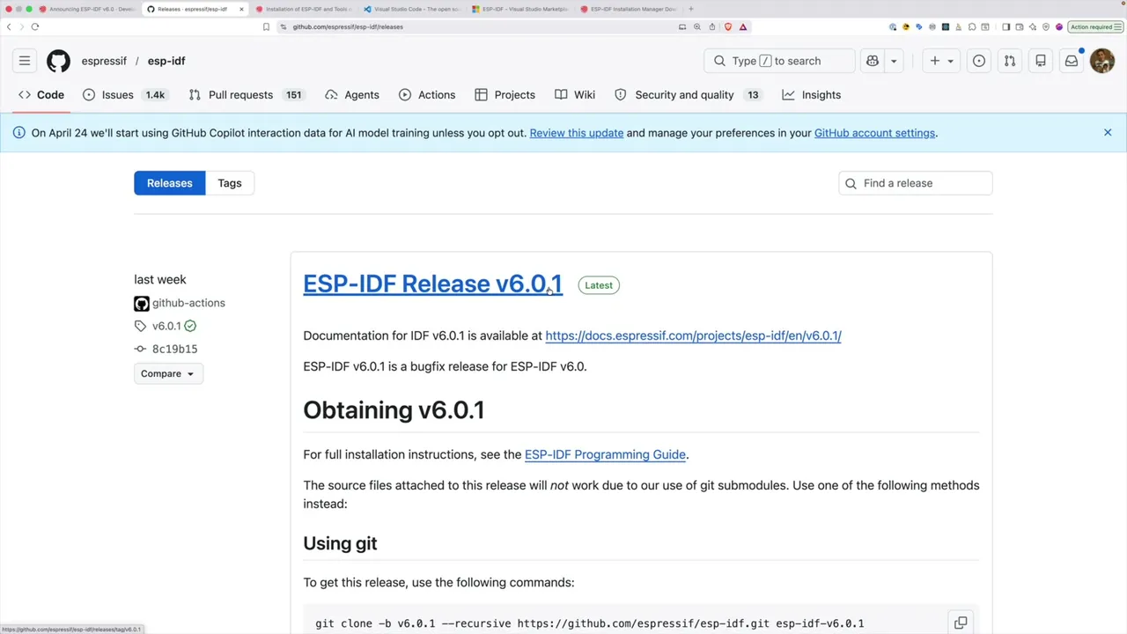Expand the Compare dropdown
The height and width of the screenshot is (634, 1127).
pos(167,373)
